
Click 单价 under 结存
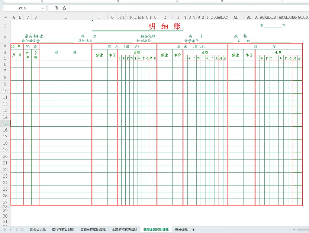pos(249,55)
